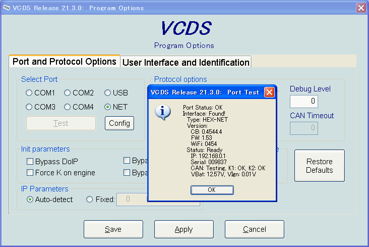Toggle the lower partially hidden Bypa checkbox
Screen dimensions: 369x247
point(127,172)
